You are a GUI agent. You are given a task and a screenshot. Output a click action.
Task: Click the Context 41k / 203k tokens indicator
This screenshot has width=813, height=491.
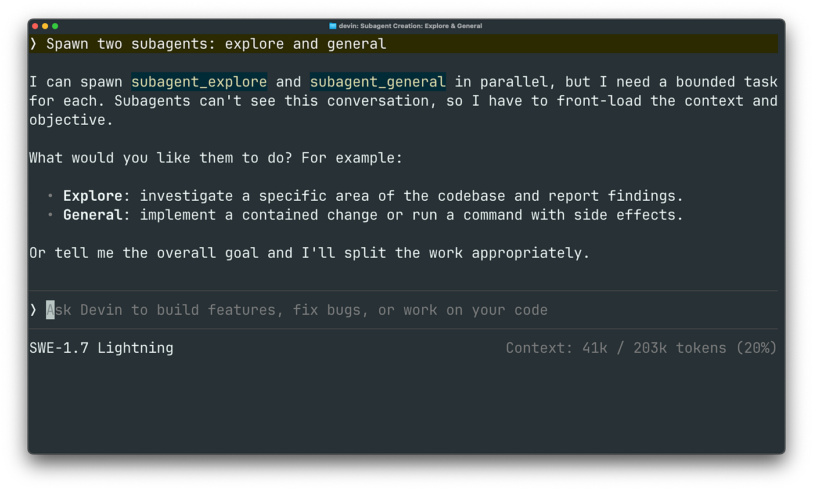pos(641,348)
